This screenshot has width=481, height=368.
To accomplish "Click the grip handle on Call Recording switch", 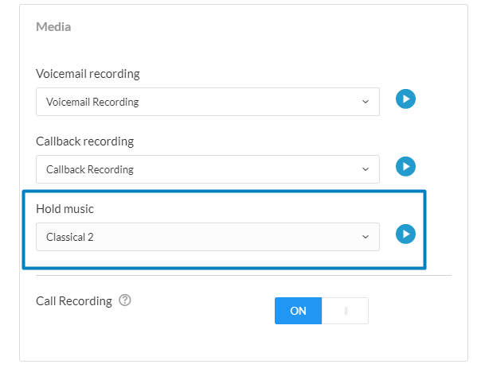I will point(346,311).
